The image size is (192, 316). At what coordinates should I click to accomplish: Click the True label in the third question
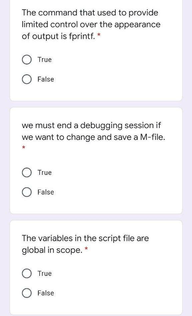pos(44,273)
